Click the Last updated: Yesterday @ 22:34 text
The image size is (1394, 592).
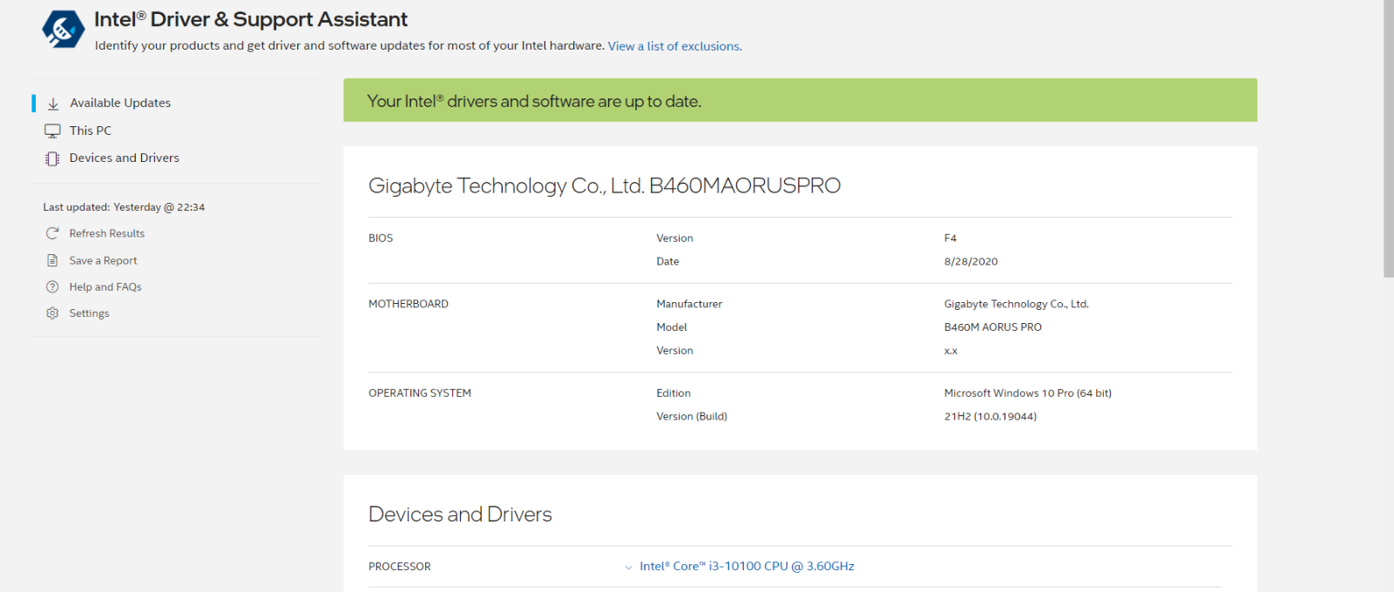[124, 207]
